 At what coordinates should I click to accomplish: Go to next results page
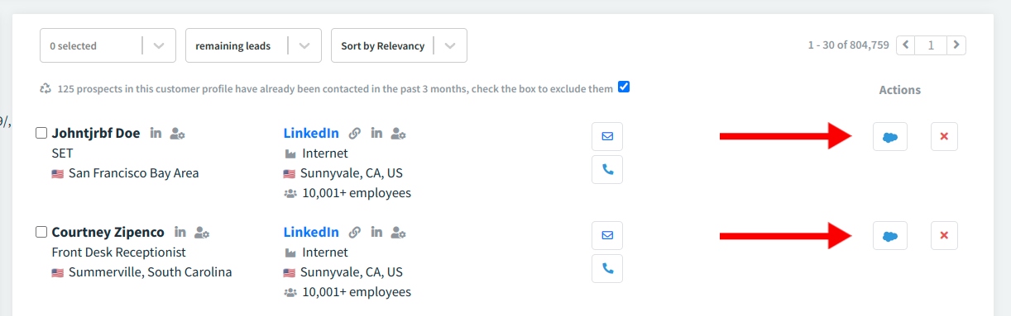pos(957,45)
